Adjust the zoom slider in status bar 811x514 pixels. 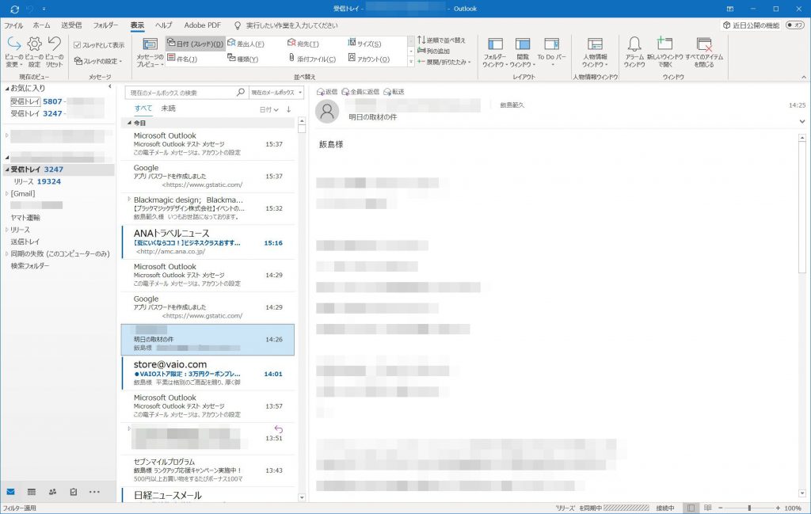tap(749, 508)
